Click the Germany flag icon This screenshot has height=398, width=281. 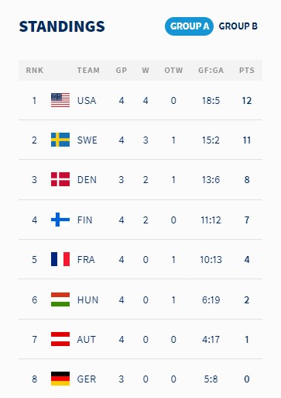coord(60,379)
